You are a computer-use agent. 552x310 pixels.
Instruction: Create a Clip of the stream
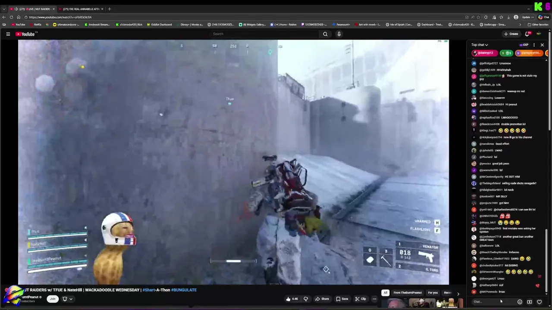point(361,299)
